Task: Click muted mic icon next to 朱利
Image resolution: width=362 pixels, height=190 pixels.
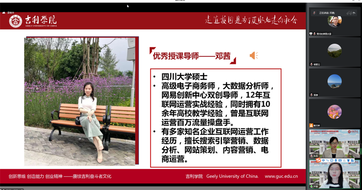Action: click(x=312, y=156)
